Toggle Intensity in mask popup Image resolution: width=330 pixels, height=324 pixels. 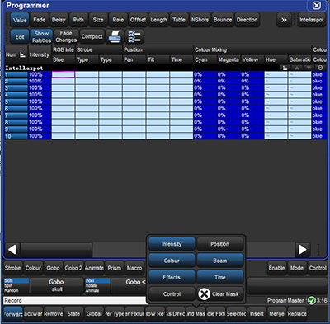click(172, 244)
